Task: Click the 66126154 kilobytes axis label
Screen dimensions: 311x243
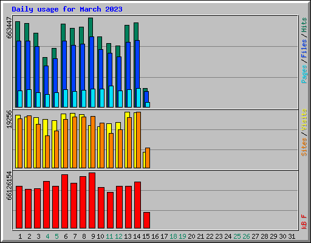Action: click(x=9, y=186)
